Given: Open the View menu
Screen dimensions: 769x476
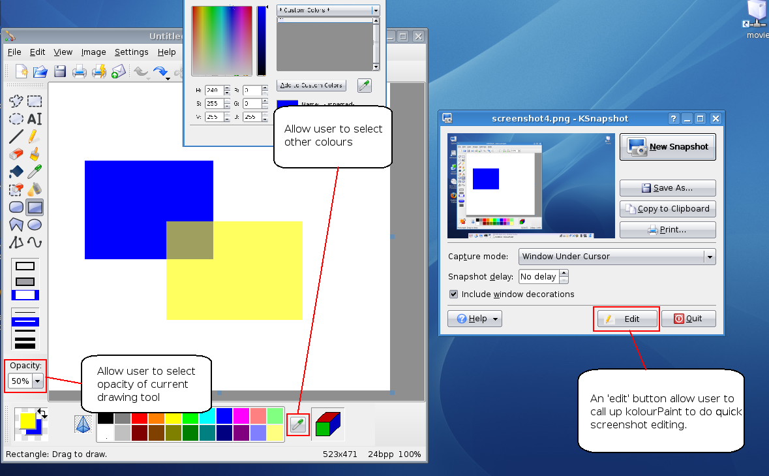Looking at the screenshot, I should [63, 52].
